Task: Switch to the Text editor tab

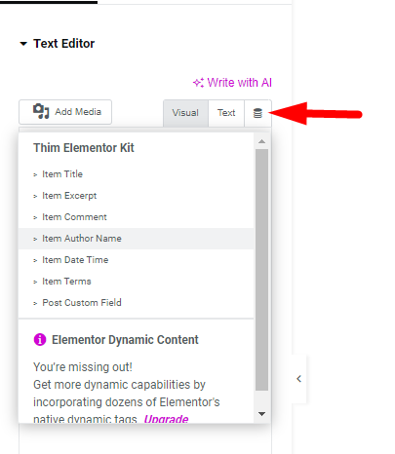Action: pos(226,113)
